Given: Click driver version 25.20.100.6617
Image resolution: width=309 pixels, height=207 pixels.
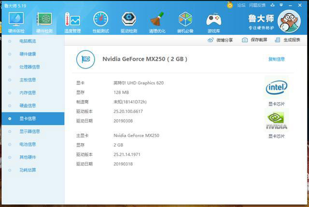Looking at the screenshot, I should pos(128,111).
